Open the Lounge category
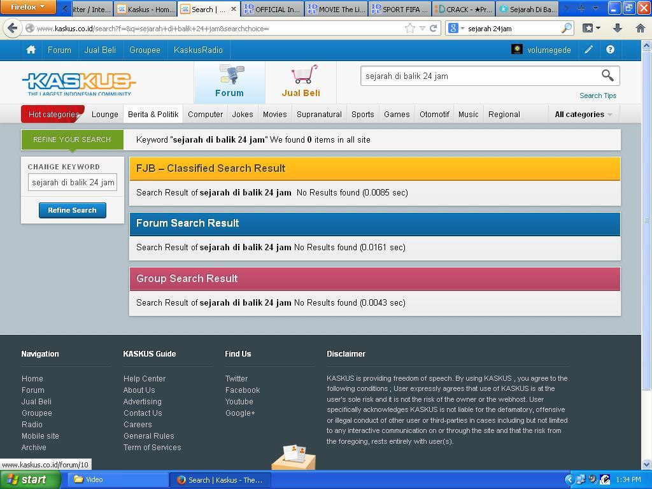This screenshot has height=489, width=652. (x=105, y=115)
